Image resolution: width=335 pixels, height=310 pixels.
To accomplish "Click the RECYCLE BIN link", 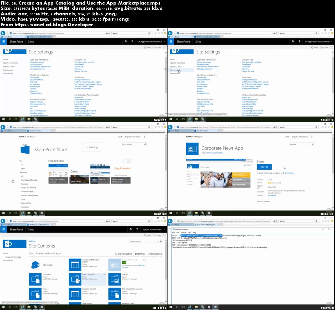I will 155,254.
